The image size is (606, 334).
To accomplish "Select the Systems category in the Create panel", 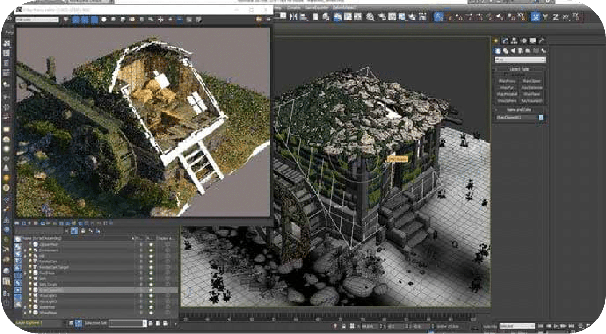I will tap(543, 51).
